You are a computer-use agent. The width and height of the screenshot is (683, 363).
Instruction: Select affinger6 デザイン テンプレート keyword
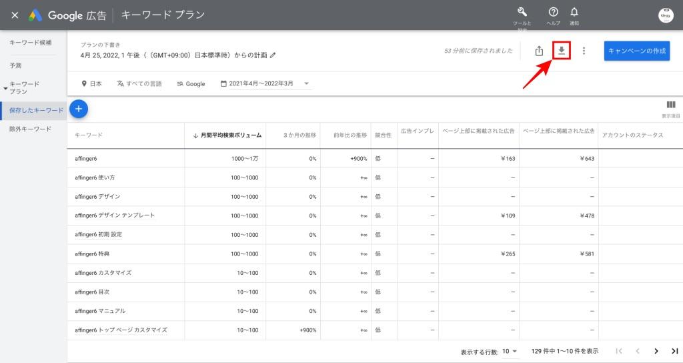pyautogui.click(x=115, y=216)
